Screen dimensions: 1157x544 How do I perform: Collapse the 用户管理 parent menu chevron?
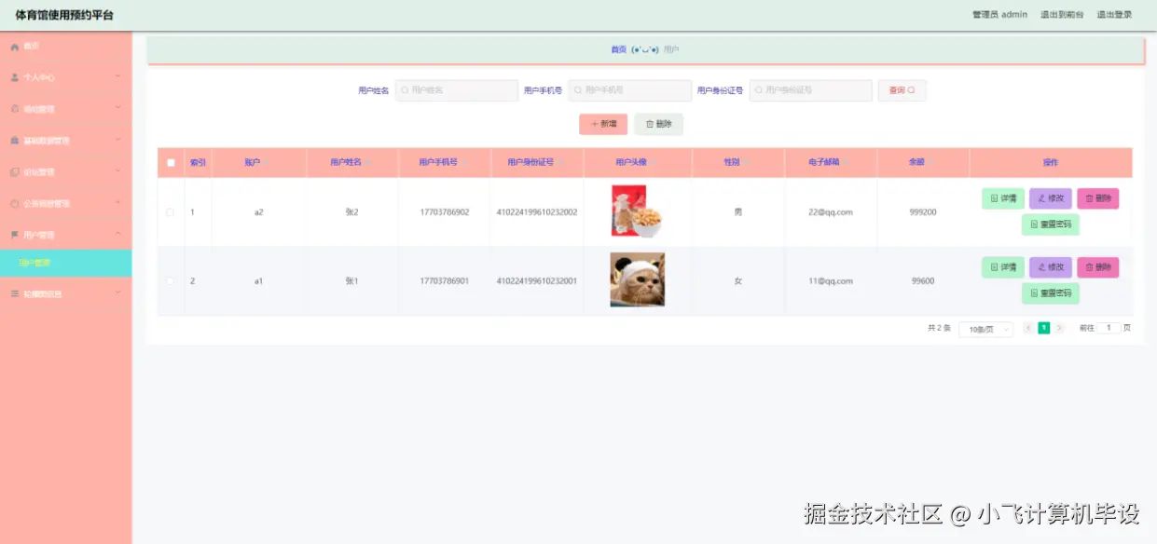tap(117, 234)
